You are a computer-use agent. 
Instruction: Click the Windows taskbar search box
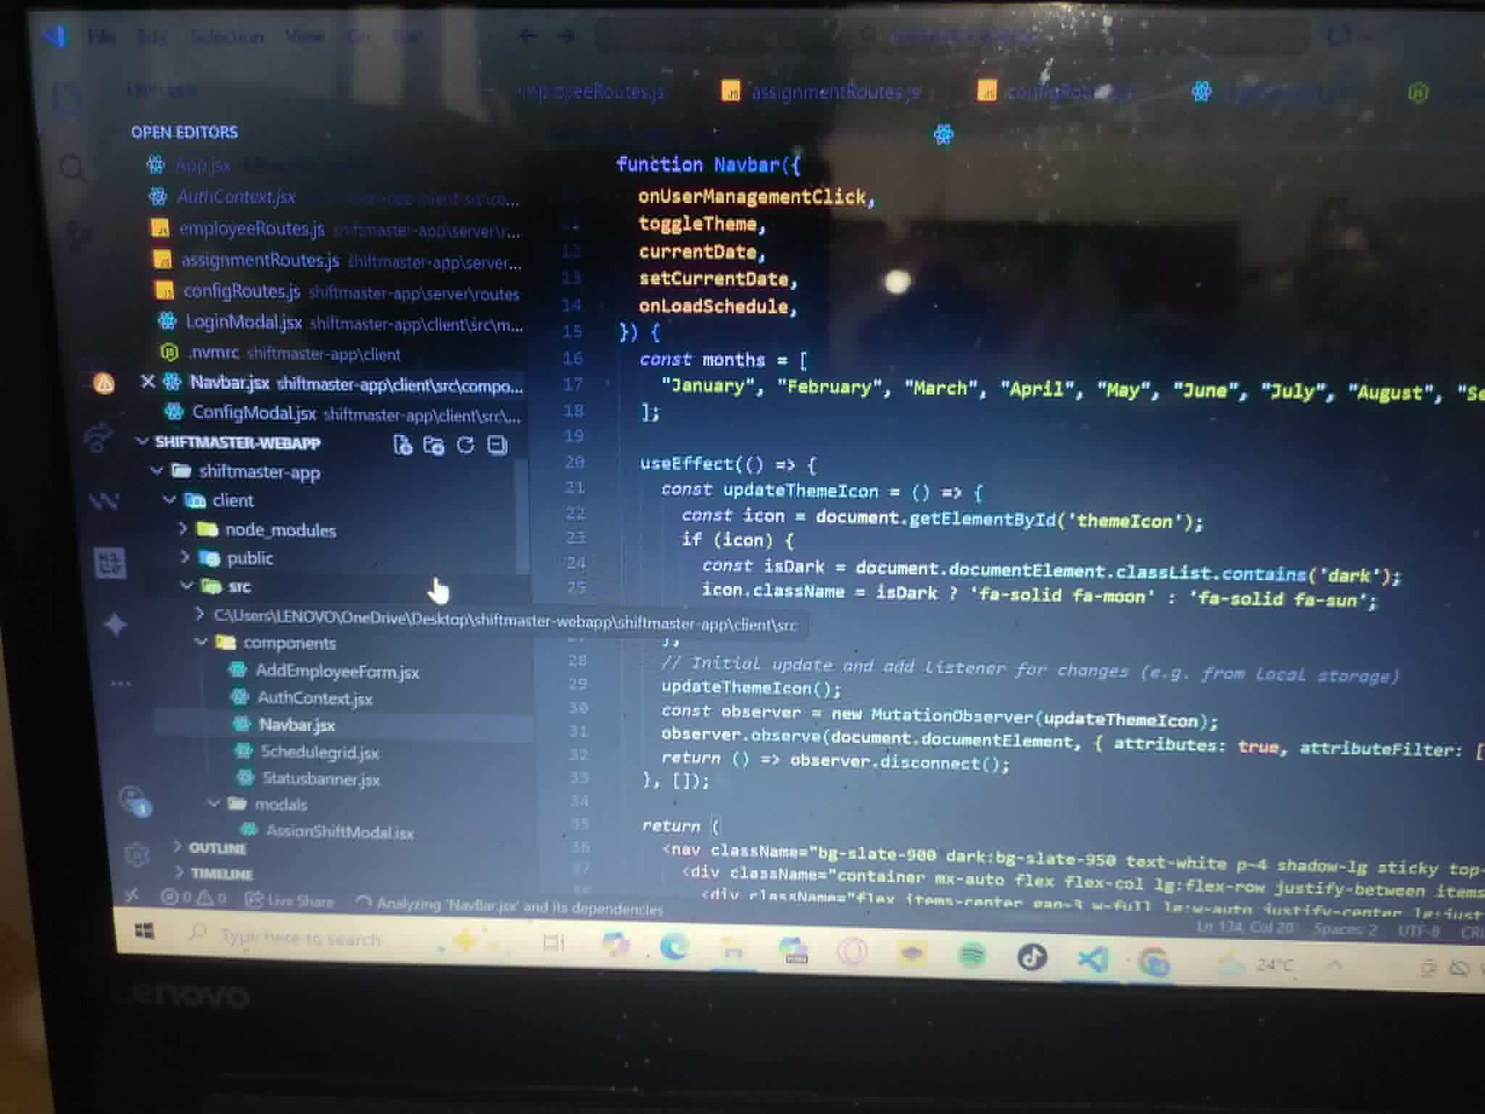300,937
